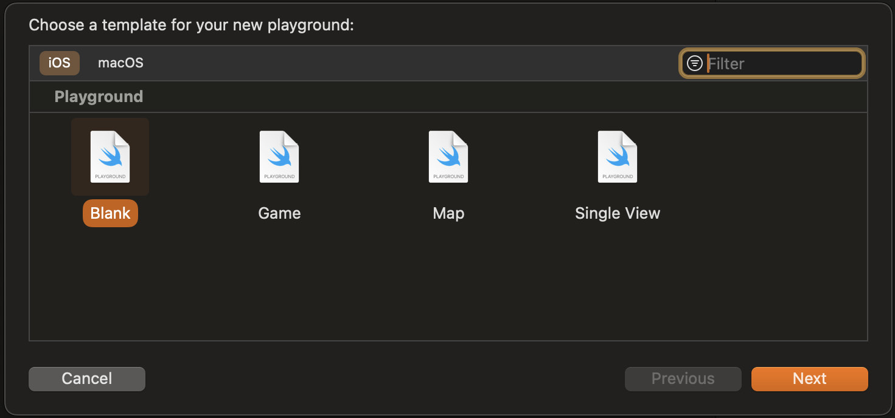Click the filter icon in search field
This screenshot has width=895, height=418.
(x=695, y=63)
